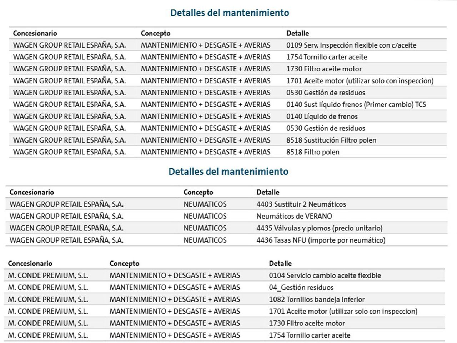Select WAGEN GROUP dealer cell in '4403 Sustituir 2 Neumáticos' row

coord(66,204)
